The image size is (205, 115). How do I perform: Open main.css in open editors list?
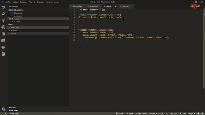17,22
